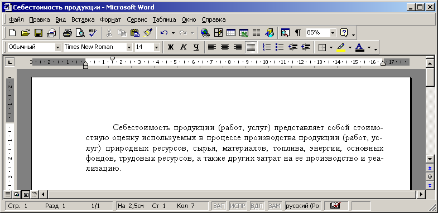Click the vertical scrollbar thumb
This screenshot has height=213, width=438.
click(430, 77)
